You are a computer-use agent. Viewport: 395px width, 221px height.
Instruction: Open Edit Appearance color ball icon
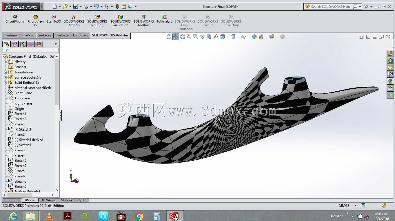tap(254, 37)
